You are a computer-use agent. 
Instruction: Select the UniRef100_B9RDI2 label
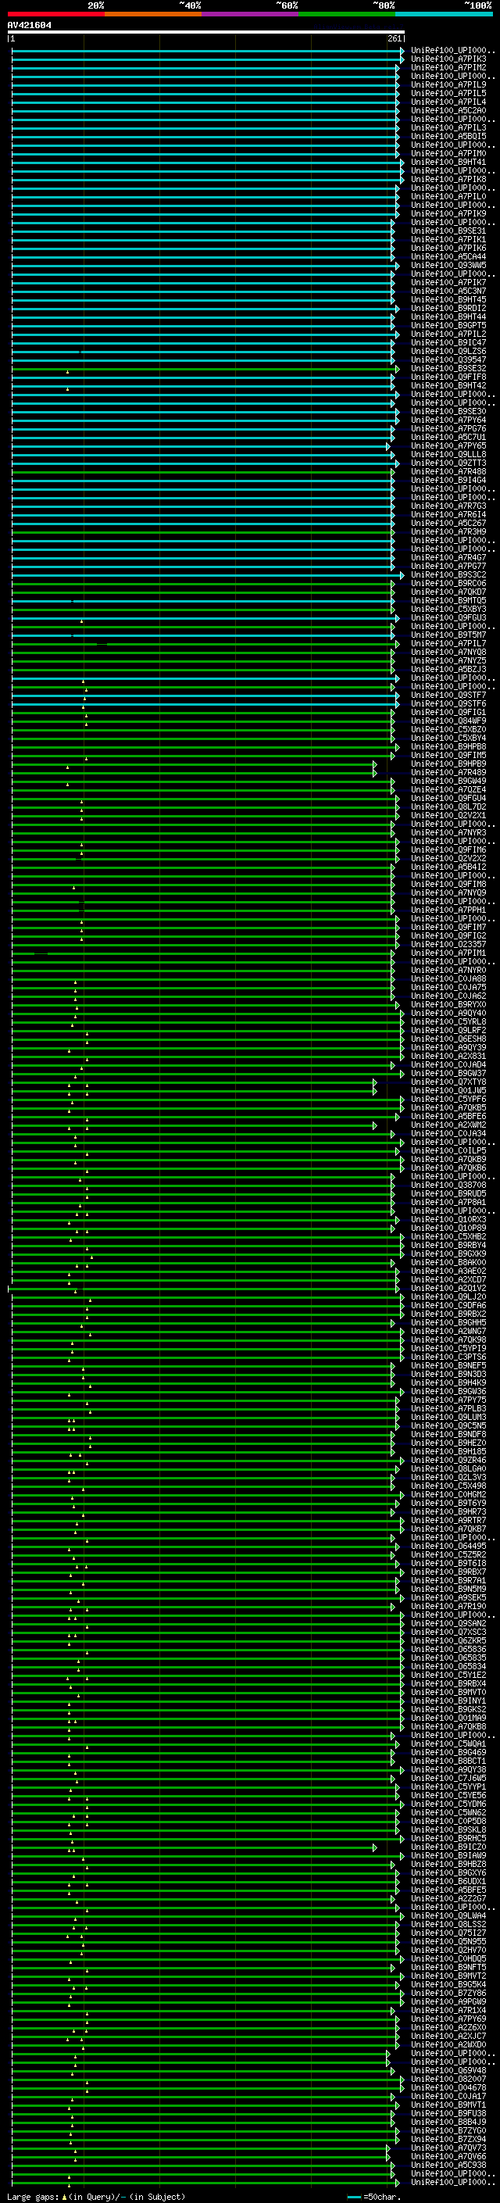coord(448,308)
